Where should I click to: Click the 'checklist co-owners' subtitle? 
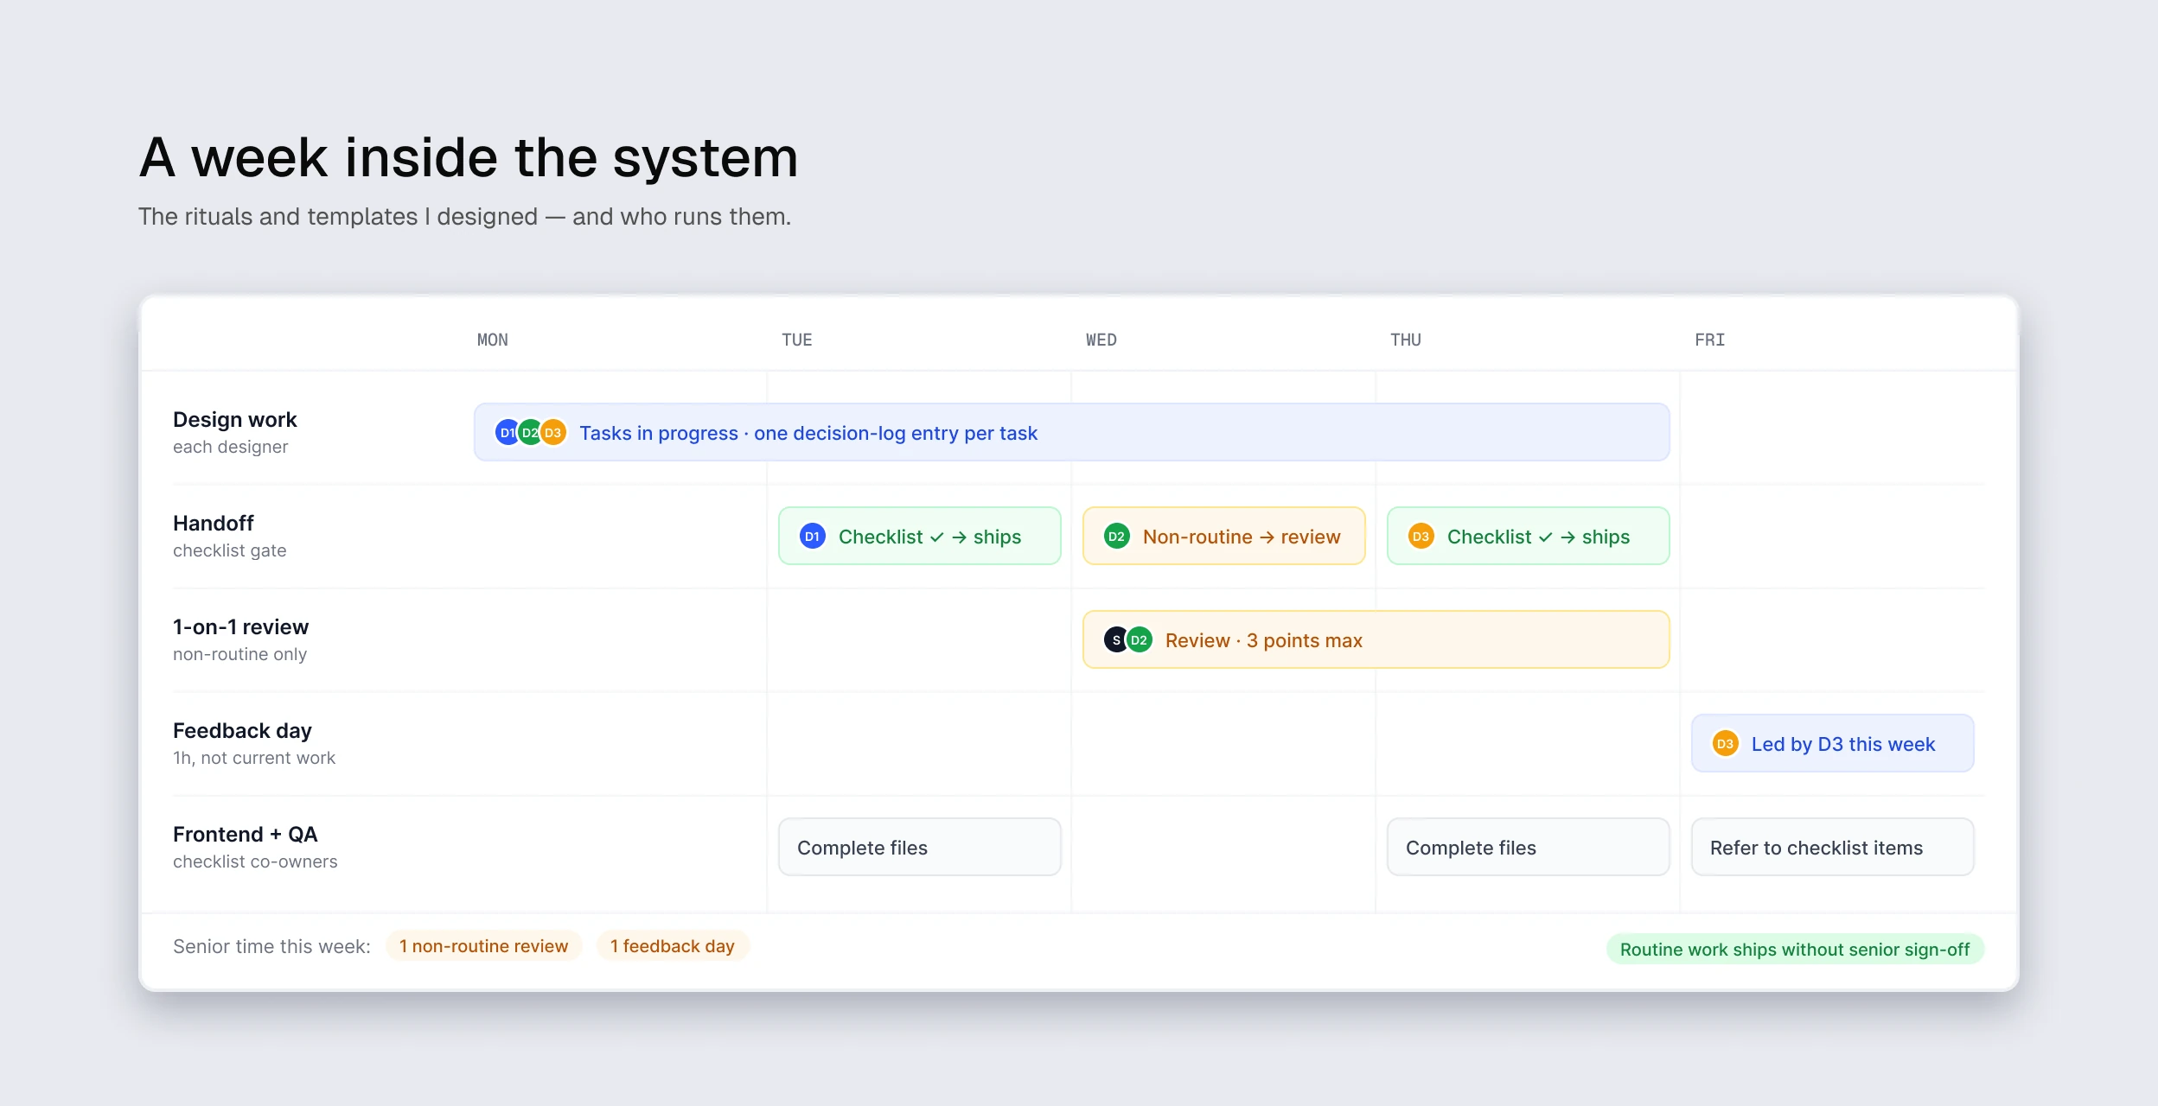[255, 861]
